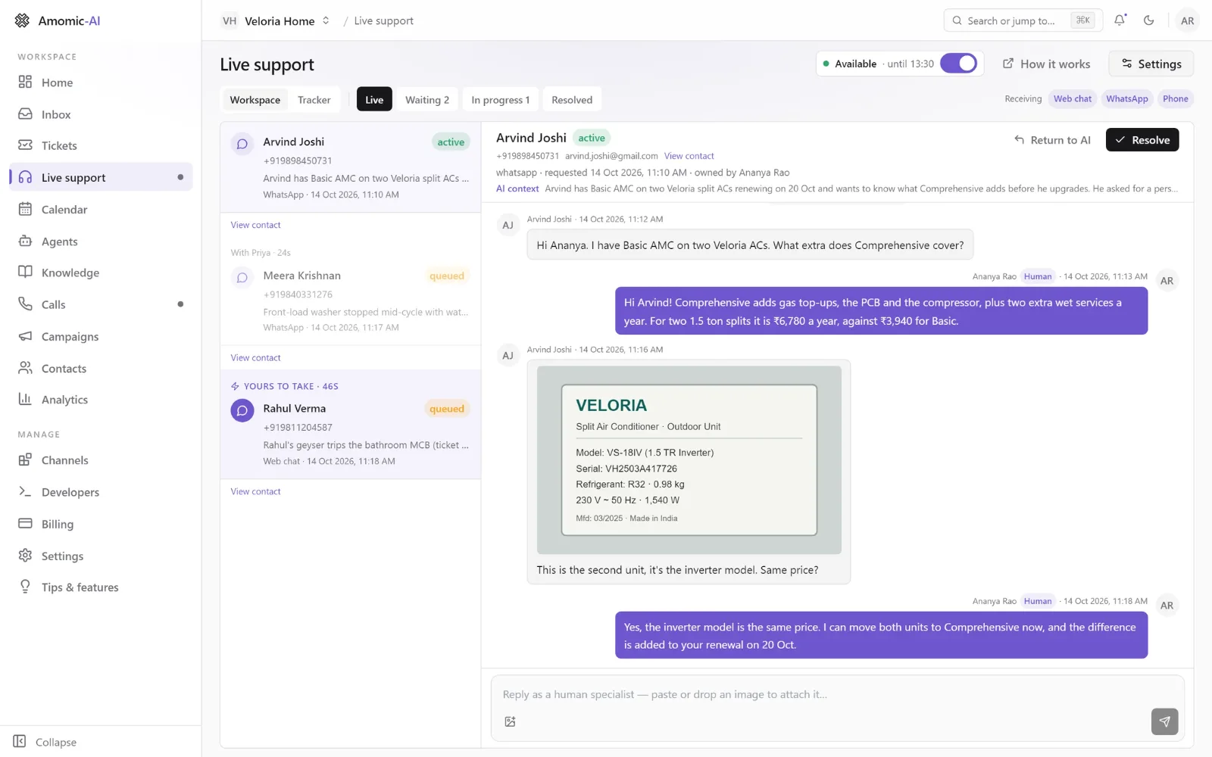Expand the Veloria Home workspace switcher
Viewport: 1212px width, 757px height.
(276, 20)
